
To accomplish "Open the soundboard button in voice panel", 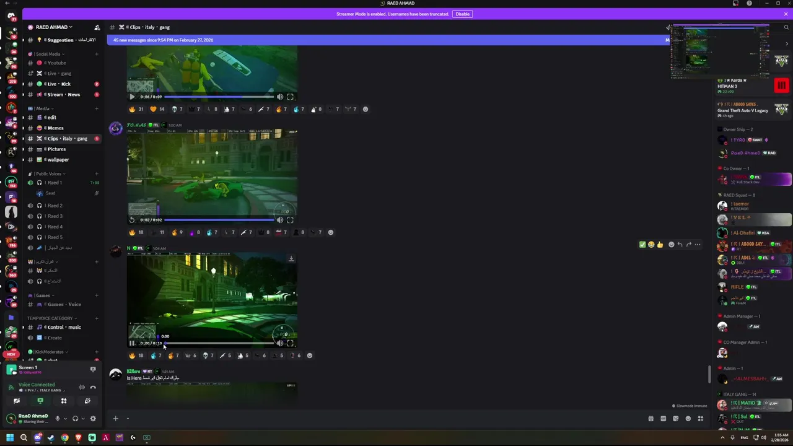I will pos(87,401).
